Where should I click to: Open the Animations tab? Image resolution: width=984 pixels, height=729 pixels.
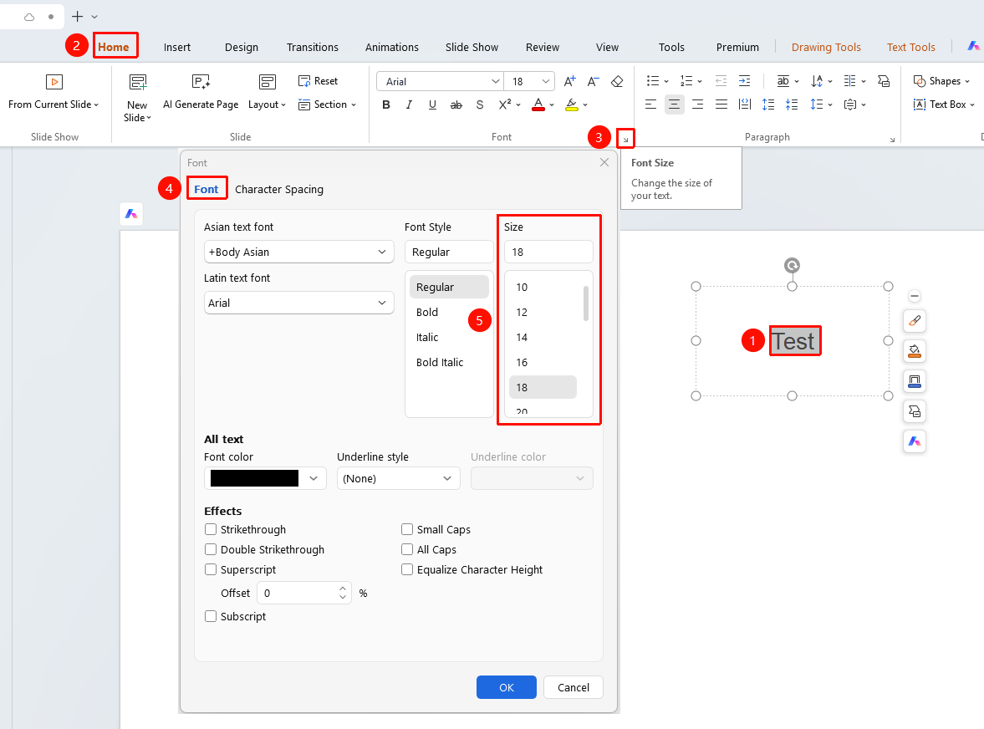pyautogui.click(x=391, y=47)
